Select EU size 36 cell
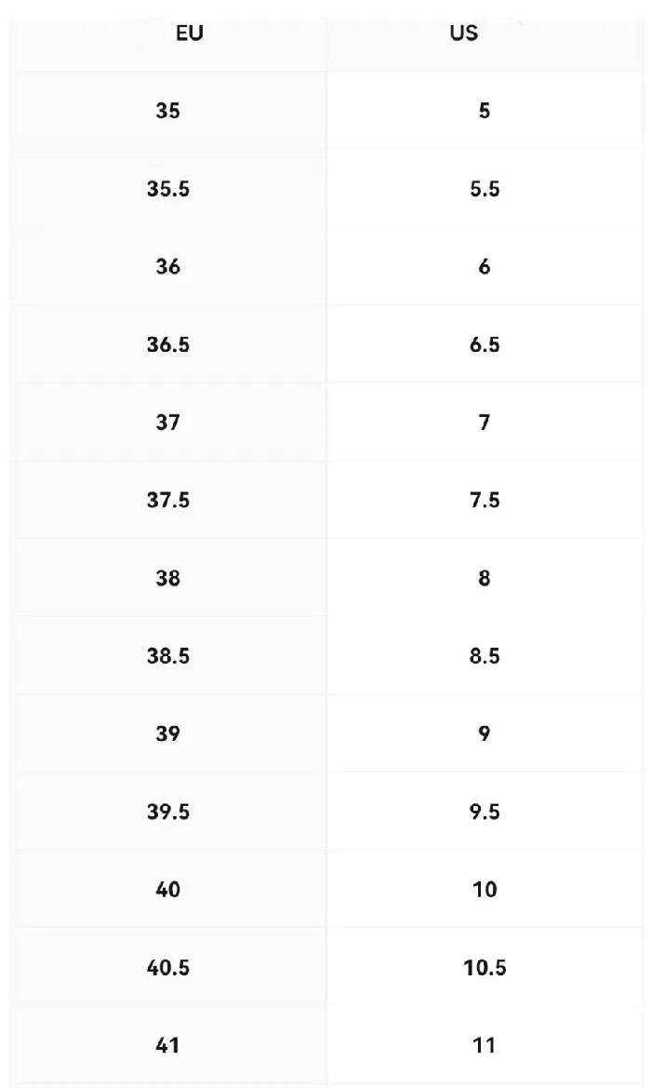Screen dimensions: 651x1088 point(167,266)
